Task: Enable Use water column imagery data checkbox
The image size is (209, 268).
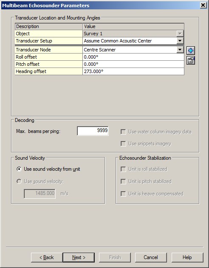Action: 123,132
